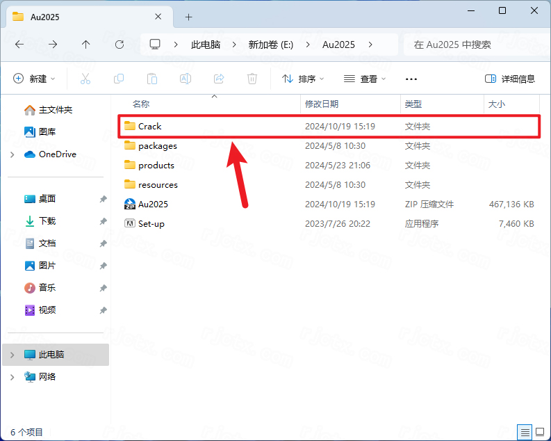Click the Copy icon in toolbar

(119, 79)
